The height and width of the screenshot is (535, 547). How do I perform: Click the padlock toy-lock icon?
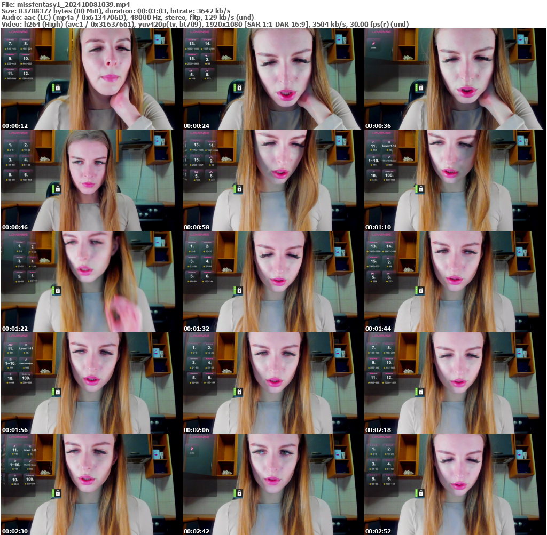(58, 88)
